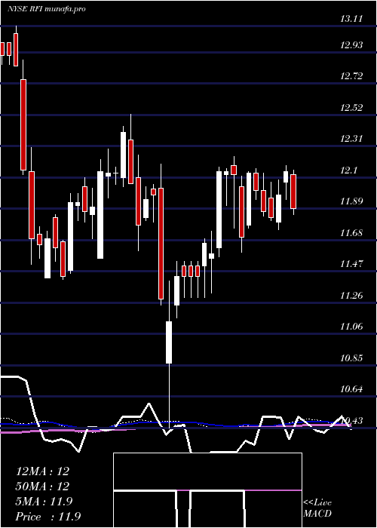
Task: Click the 12MA : 12 readout
Action: [x=42, y=471]
